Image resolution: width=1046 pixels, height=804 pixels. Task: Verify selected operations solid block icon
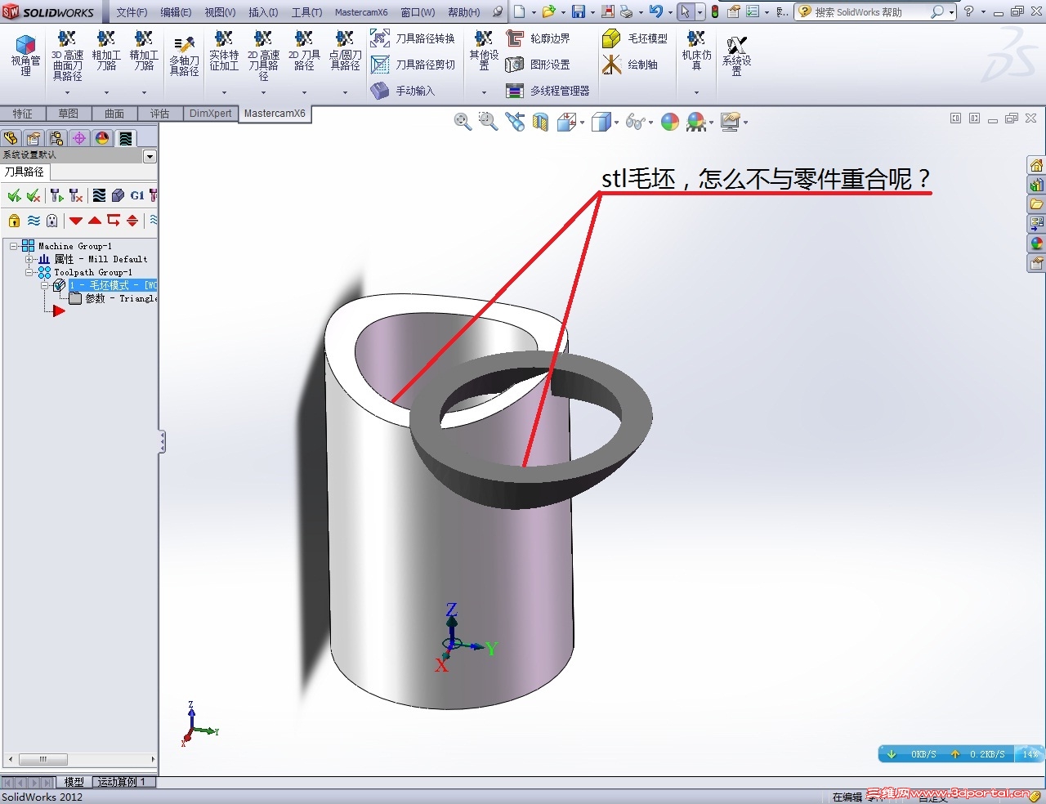(118, 195)
